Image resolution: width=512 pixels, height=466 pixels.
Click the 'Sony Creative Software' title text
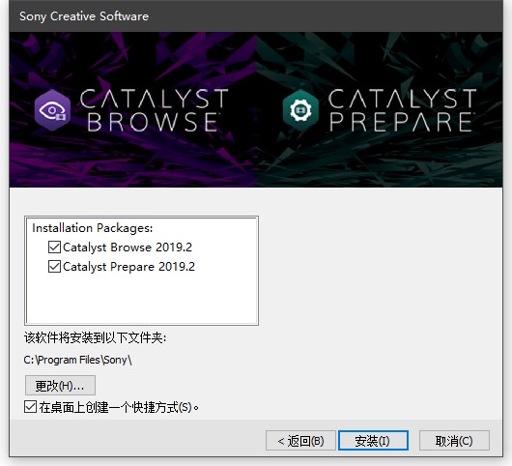[x=84, y=16]
